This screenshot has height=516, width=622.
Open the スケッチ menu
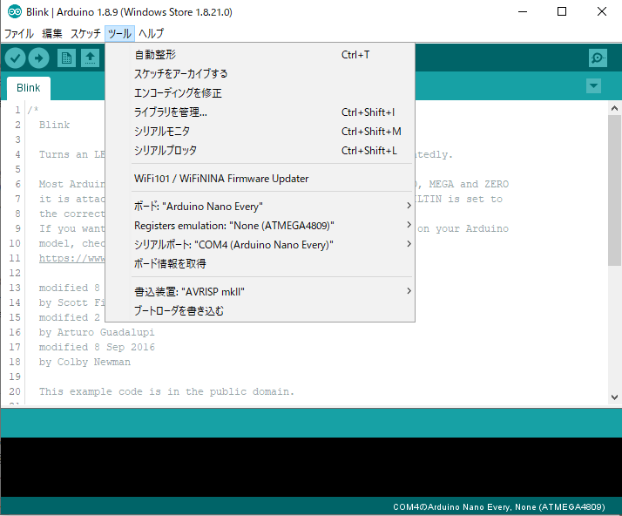coord(85,34)
